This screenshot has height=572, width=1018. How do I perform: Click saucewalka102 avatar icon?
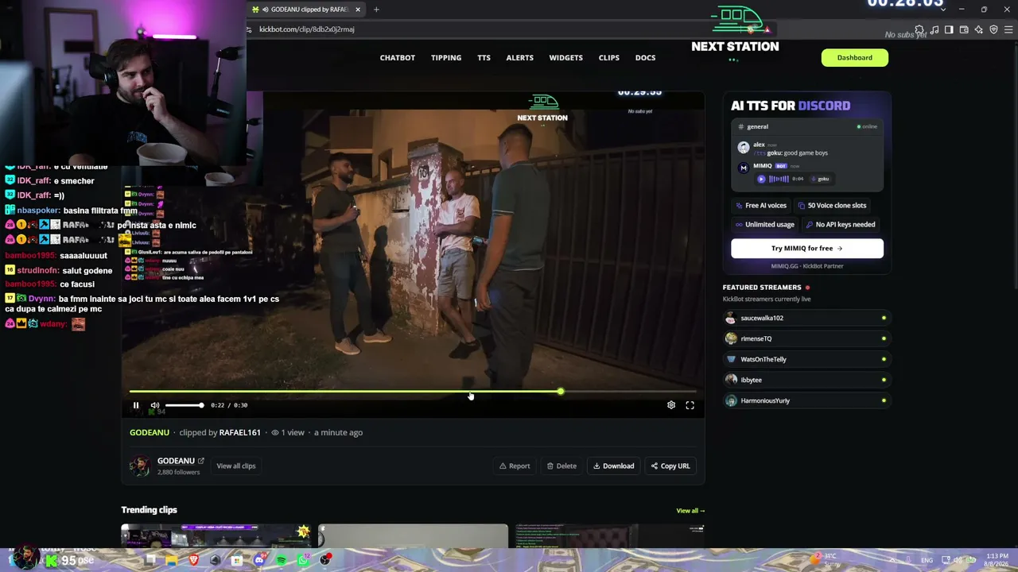tap(731, 319)
